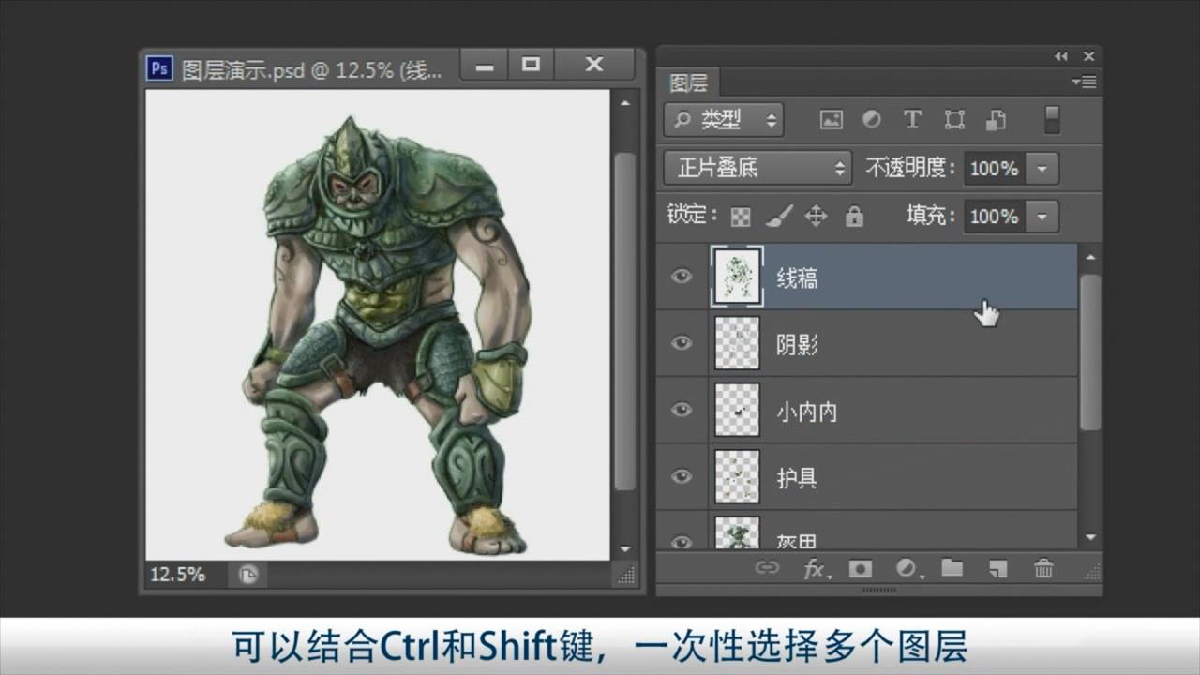Click the document status icon
This screenshot has width=1200, height=675.
click(x=247, y=575)
